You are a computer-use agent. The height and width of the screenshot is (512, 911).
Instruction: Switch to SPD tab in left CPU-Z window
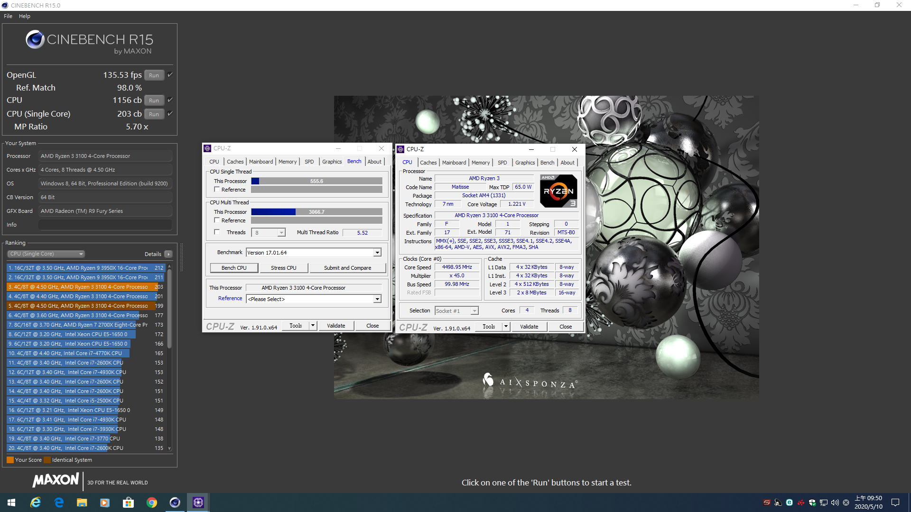tap(309, 162)
